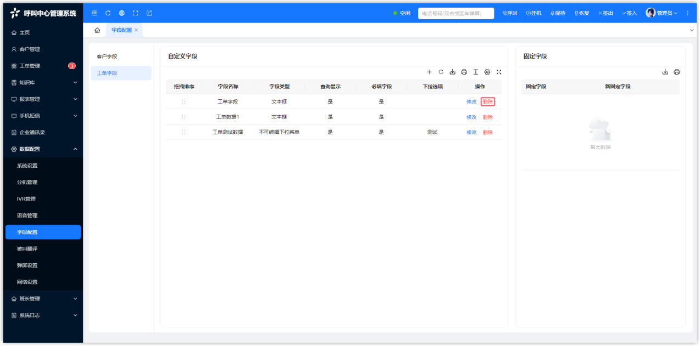Screen dimensions: 700x346
Task: Click the 呼叫 button in top bar
Action: (x=510, y=13)
